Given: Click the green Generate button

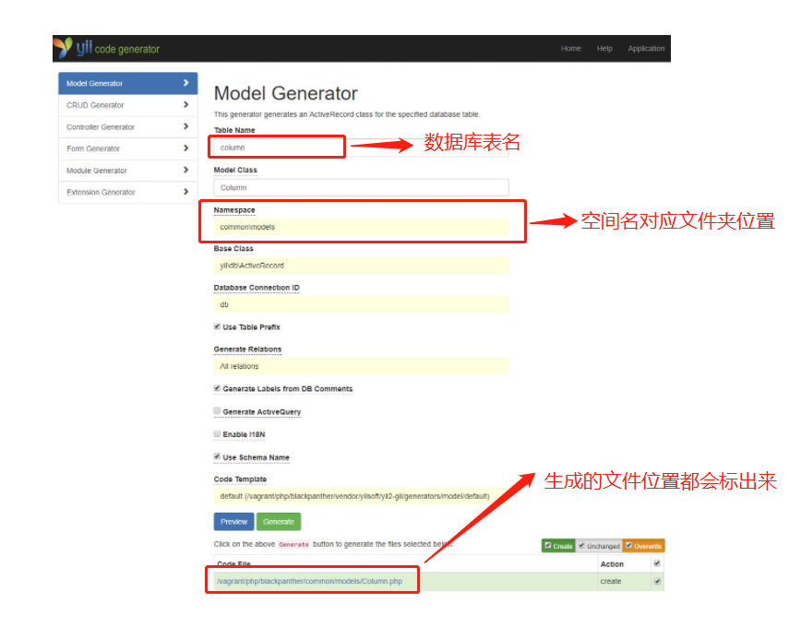Looking at the screenshot, I should click(x=279, y=522).
